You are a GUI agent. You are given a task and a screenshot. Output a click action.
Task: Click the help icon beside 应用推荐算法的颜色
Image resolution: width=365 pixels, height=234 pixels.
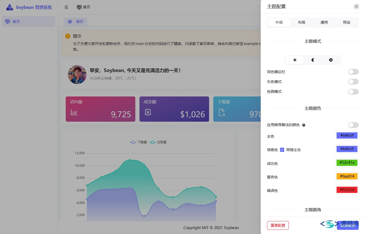tap(304, 125)
